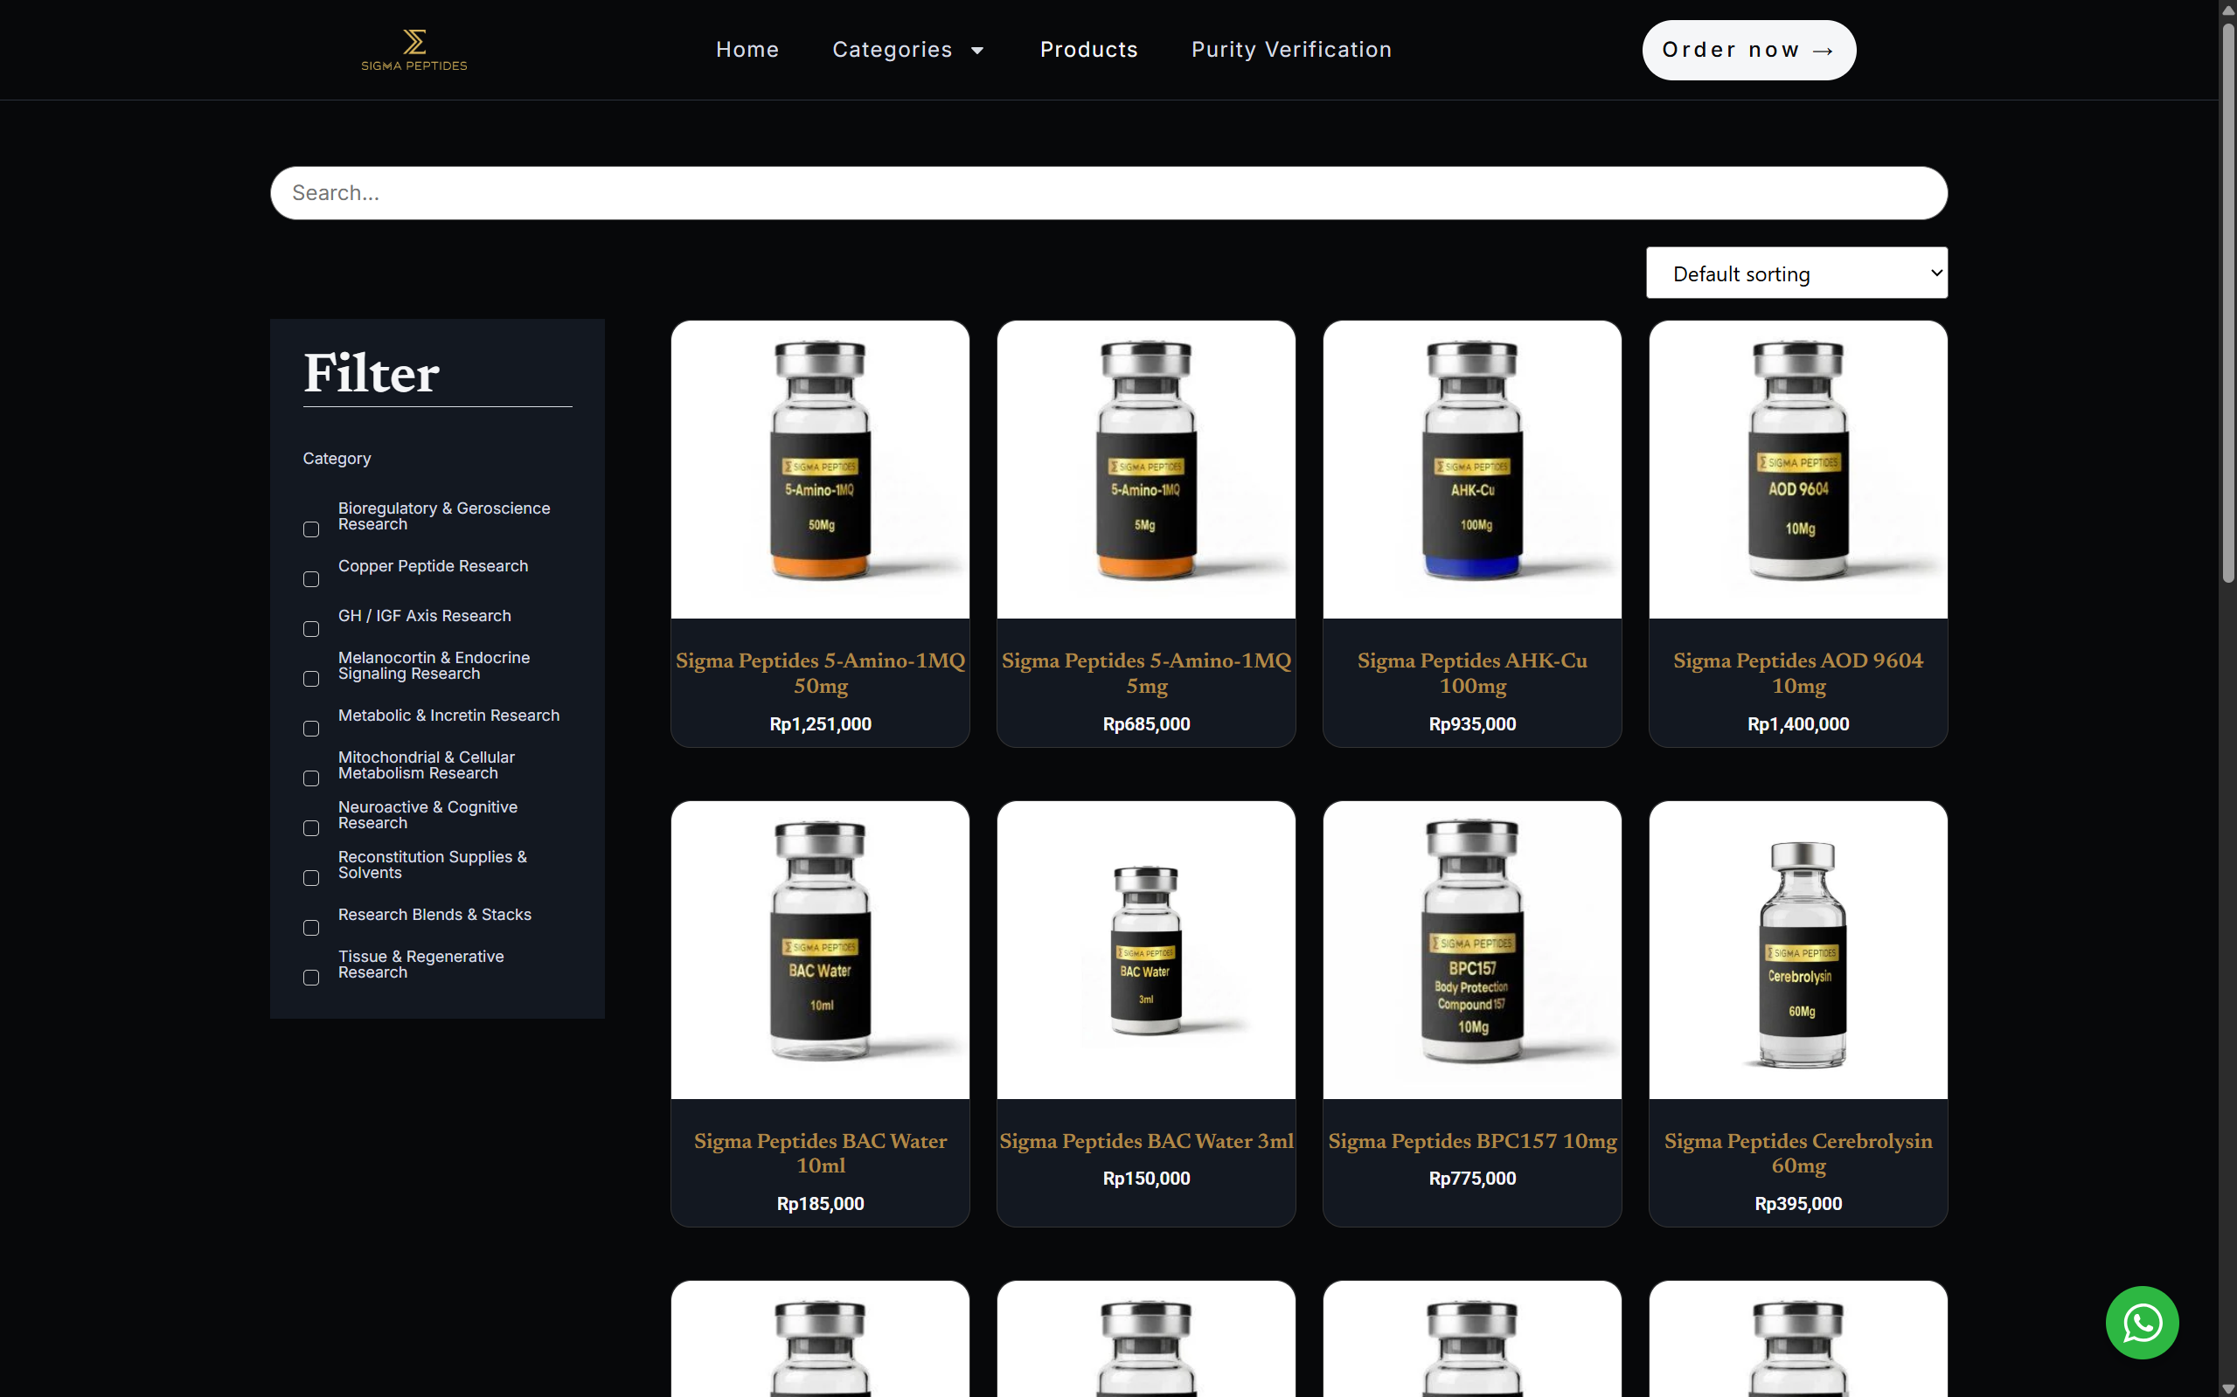
Task: Open the Home menu item
Action: click(747, 50)
